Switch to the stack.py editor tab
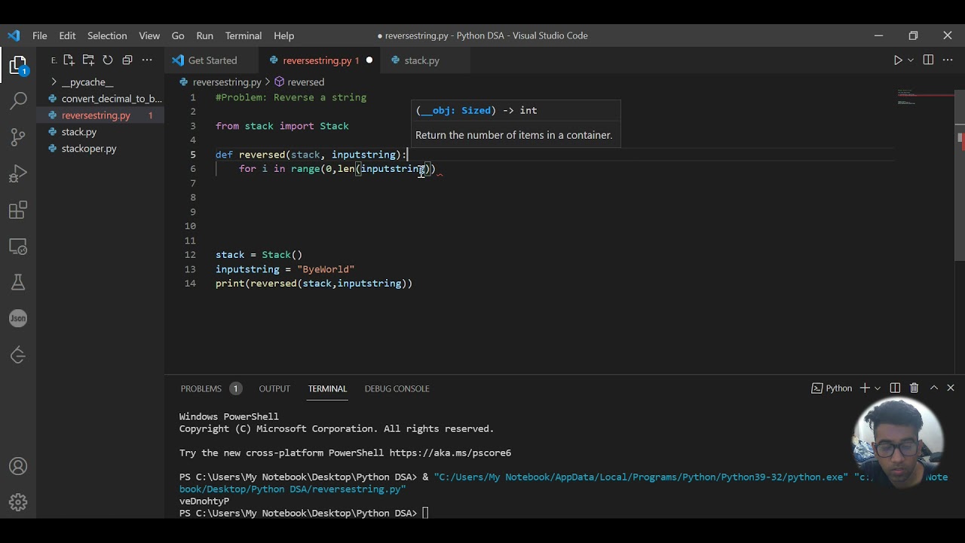 pyautogui.click(x=421, y=60)
